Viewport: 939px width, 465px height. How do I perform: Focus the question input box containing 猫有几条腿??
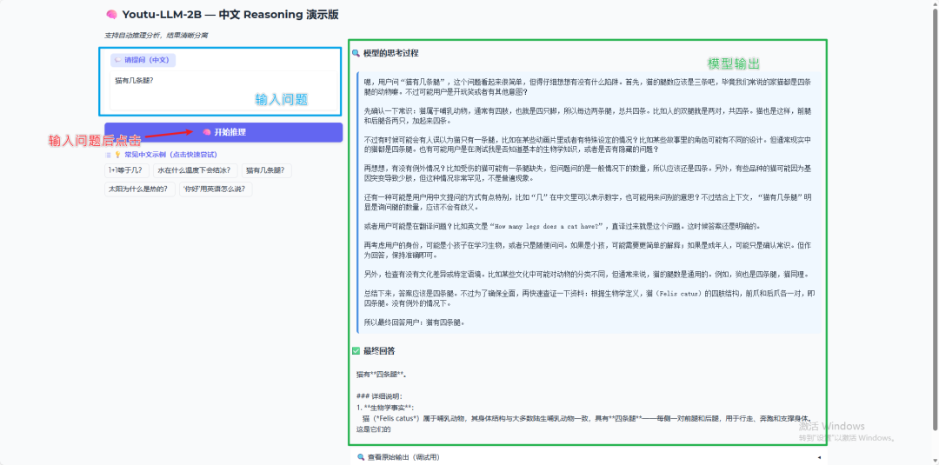(x=224, y=90)
